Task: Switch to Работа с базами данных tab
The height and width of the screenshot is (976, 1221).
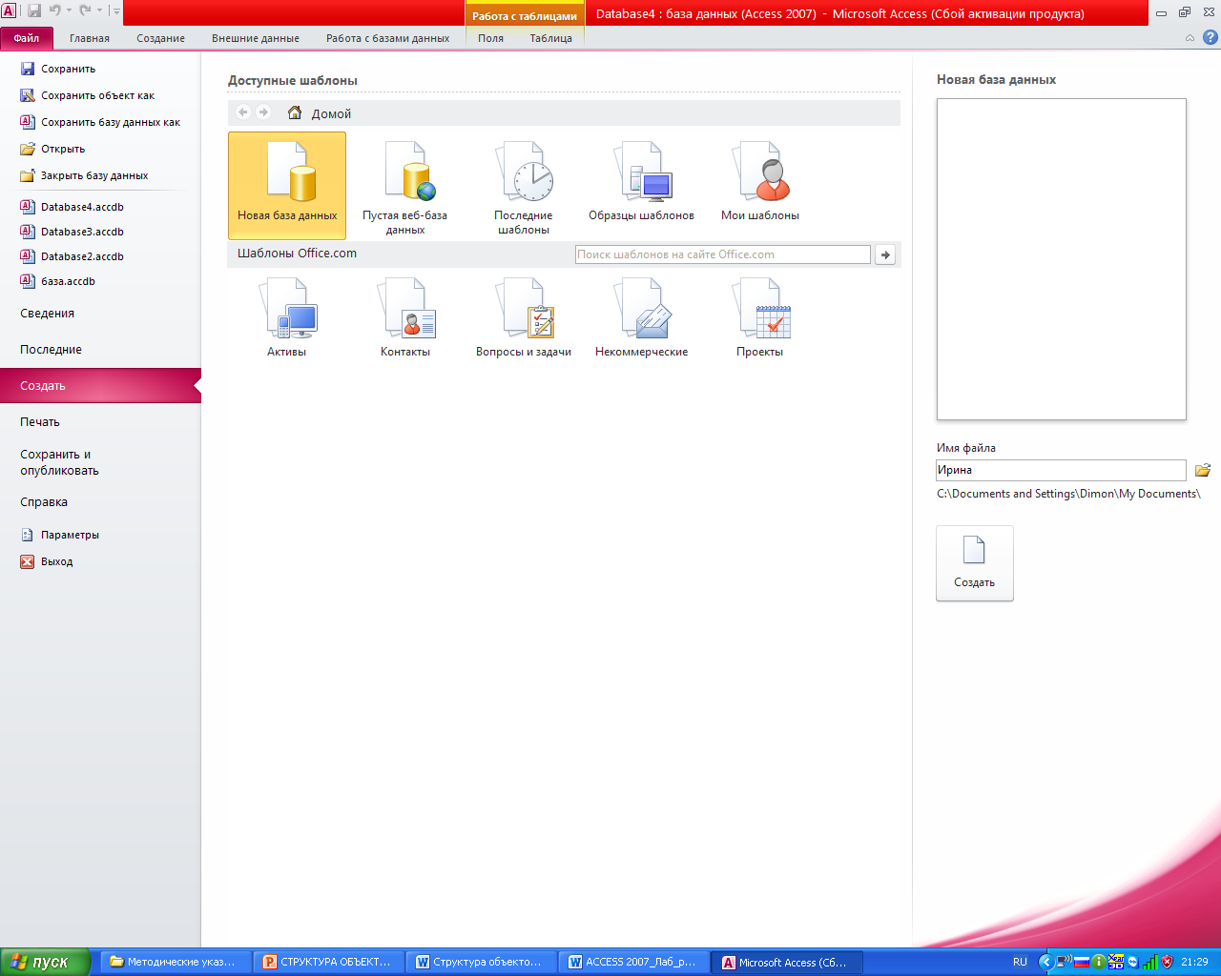Action: (387, 38)
